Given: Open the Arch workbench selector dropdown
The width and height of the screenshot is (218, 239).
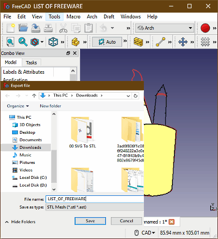Looking at the screenshot, I should pos(190,28).
